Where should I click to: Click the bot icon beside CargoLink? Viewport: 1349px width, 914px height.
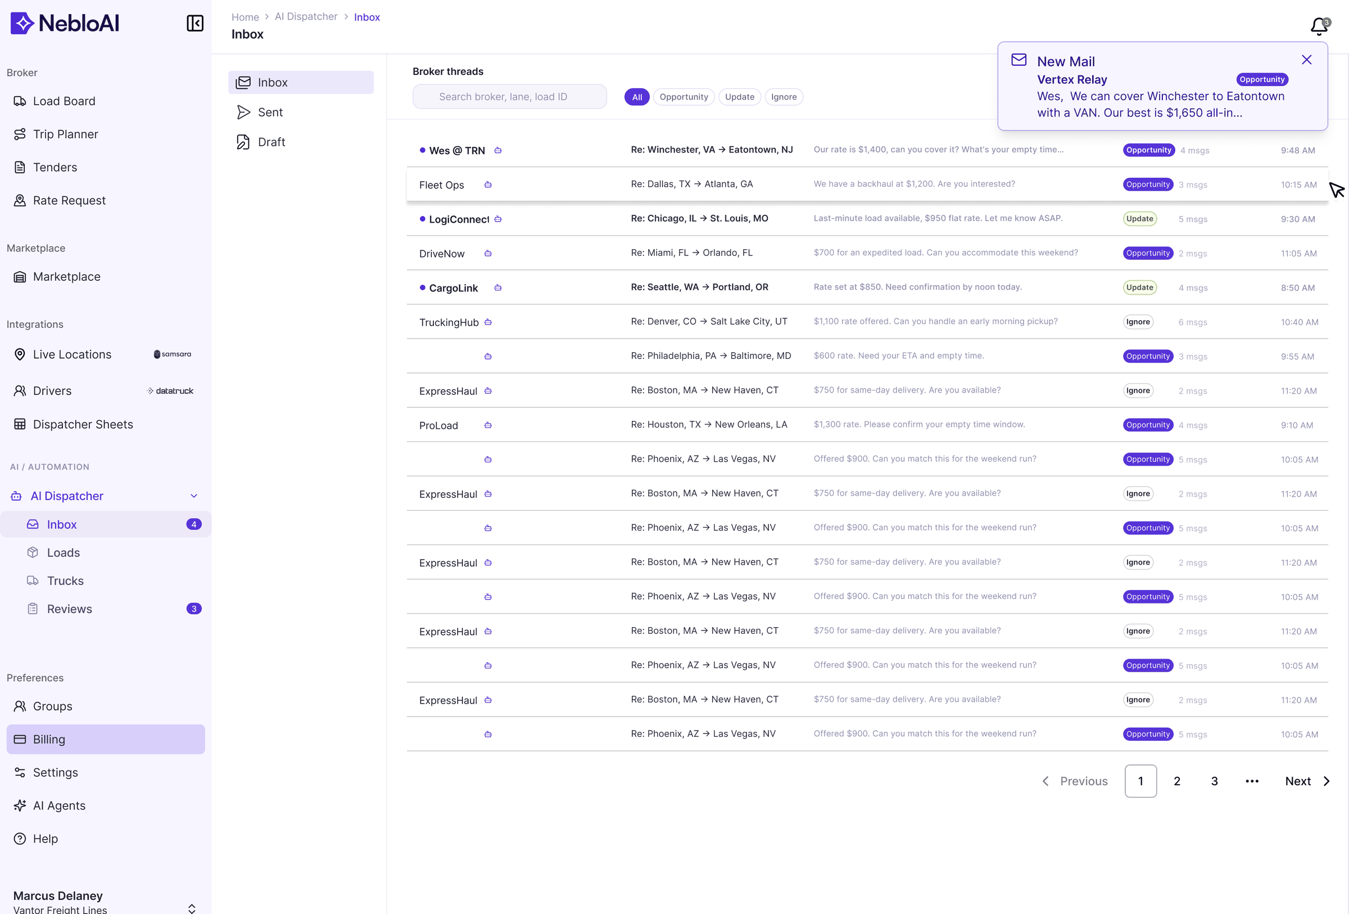497,287
